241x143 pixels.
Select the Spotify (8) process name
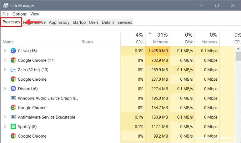[27, 127]
